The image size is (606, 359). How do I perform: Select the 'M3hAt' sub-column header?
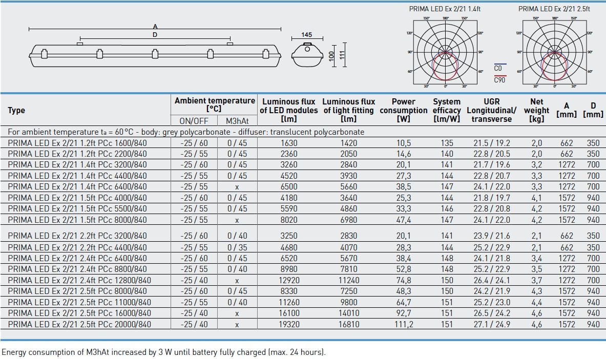point(237,121)
